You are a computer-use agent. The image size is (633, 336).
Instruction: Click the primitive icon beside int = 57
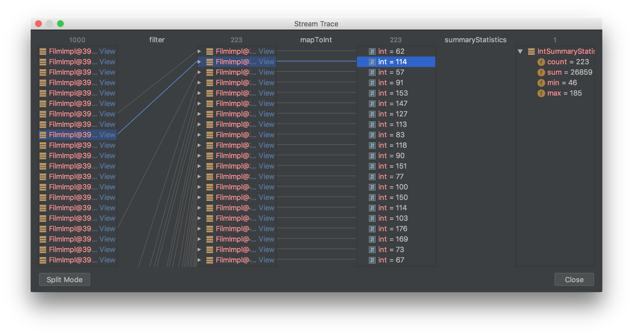pyautogui.click(x=372, y=72)
